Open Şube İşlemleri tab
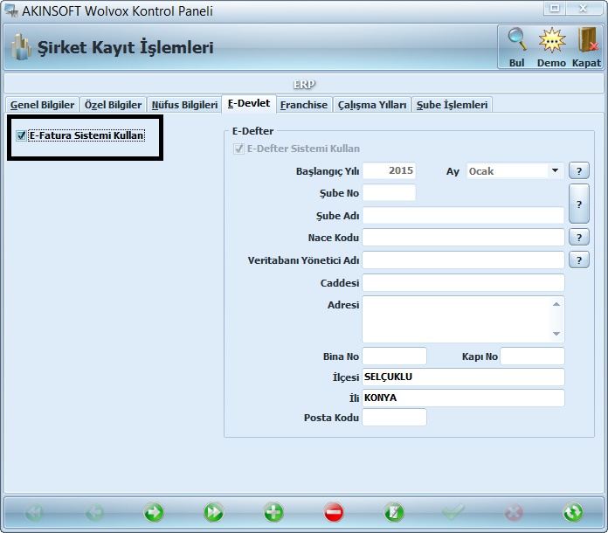 pyautogui.click(x=453, y=105)
